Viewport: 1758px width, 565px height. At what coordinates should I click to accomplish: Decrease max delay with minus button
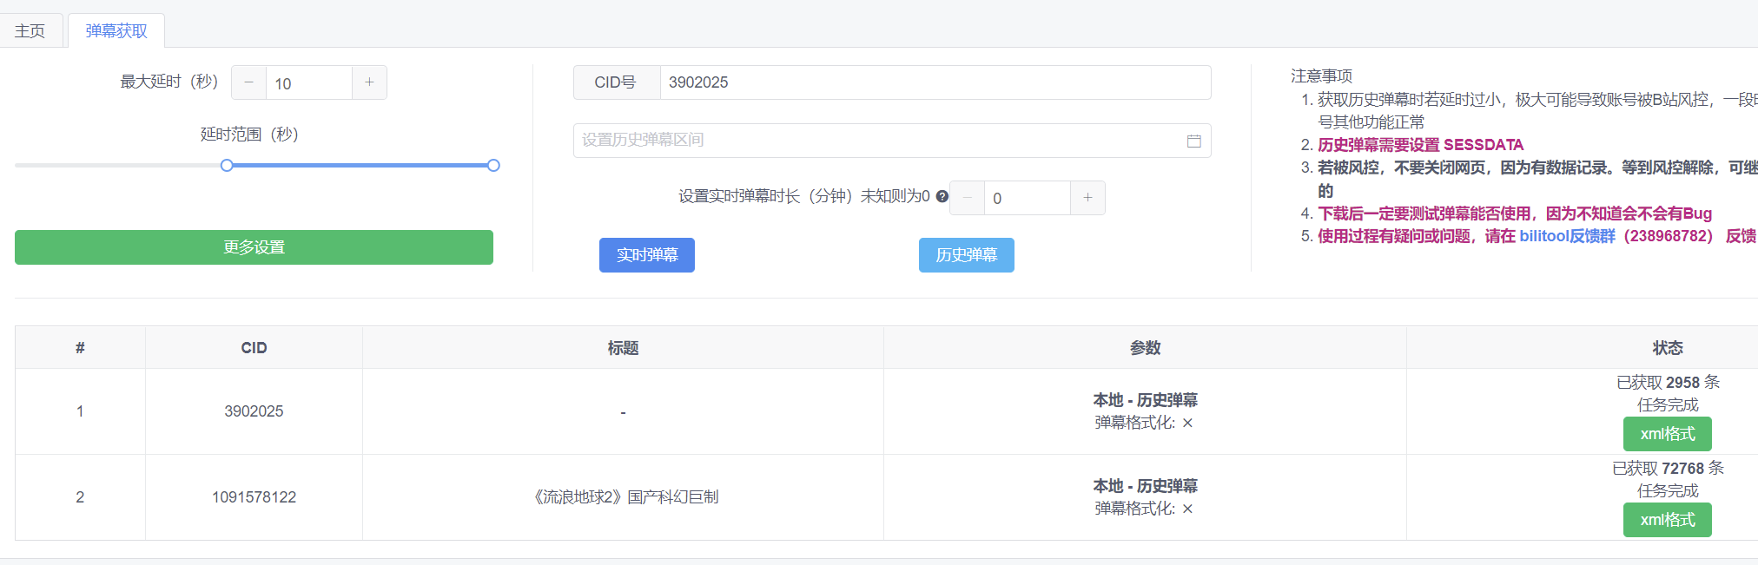[x=249, y=82]
